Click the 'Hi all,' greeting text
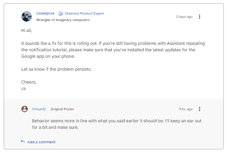The image size is (227, 155). [x=27, y=30]
